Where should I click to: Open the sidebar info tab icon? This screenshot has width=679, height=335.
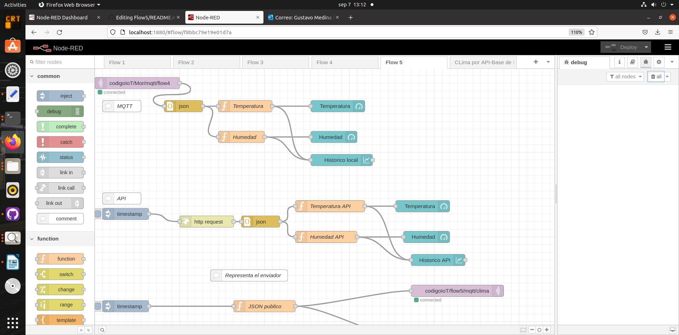pos(619,62)
